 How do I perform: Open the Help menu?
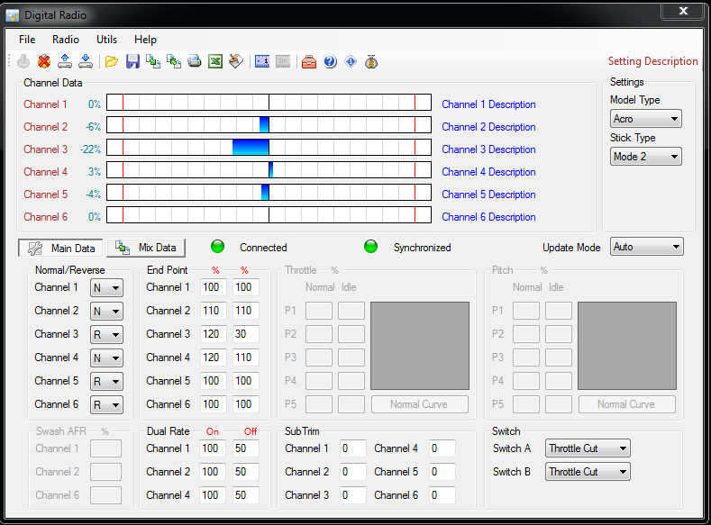pyautogui.click(x=145, y=40)
